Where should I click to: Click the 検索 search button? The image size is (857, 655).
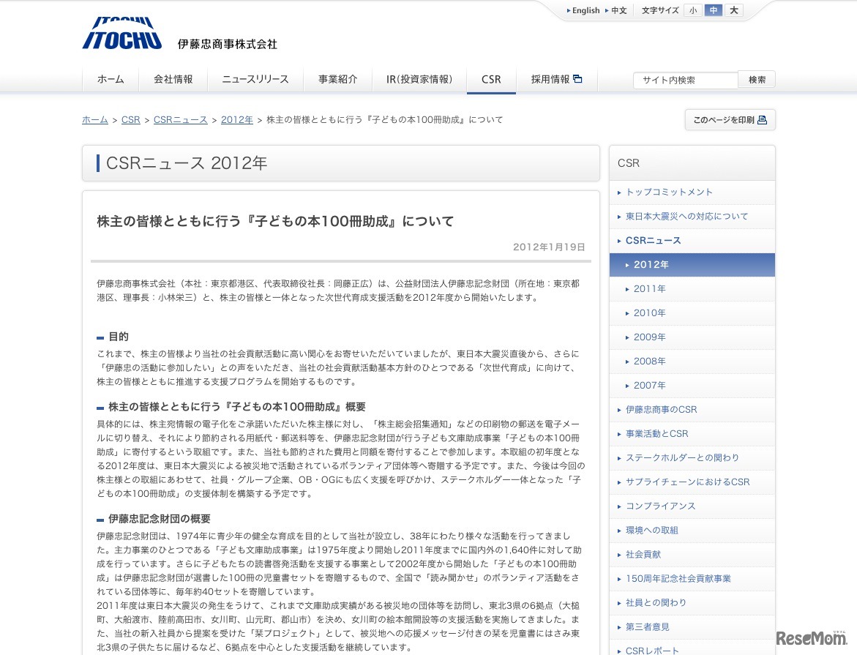pos(757,80)
